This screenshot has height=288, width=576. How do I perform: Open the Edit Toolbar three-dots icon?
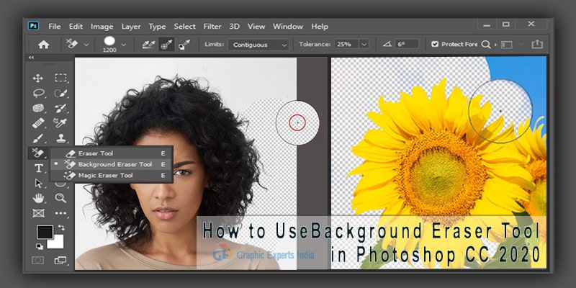[x=60, y=213]
